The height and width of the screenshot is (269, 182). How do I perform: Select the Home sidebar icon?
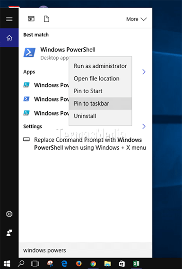9,38
